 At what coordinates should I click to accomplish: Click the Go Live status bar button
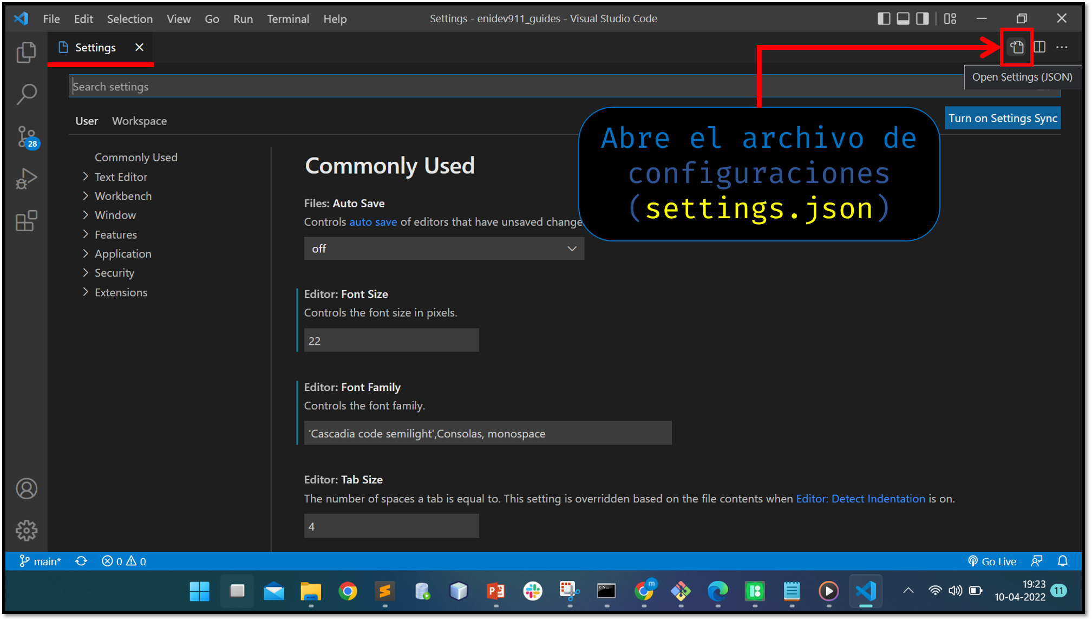(x=992, y=561)
